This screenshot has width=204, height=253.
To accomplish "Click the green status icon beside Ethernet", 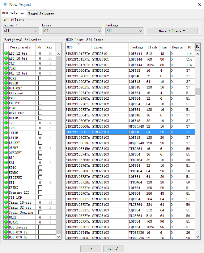I will tap(6, 93).
